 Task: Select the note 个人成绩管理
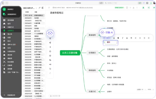(34, 34)
